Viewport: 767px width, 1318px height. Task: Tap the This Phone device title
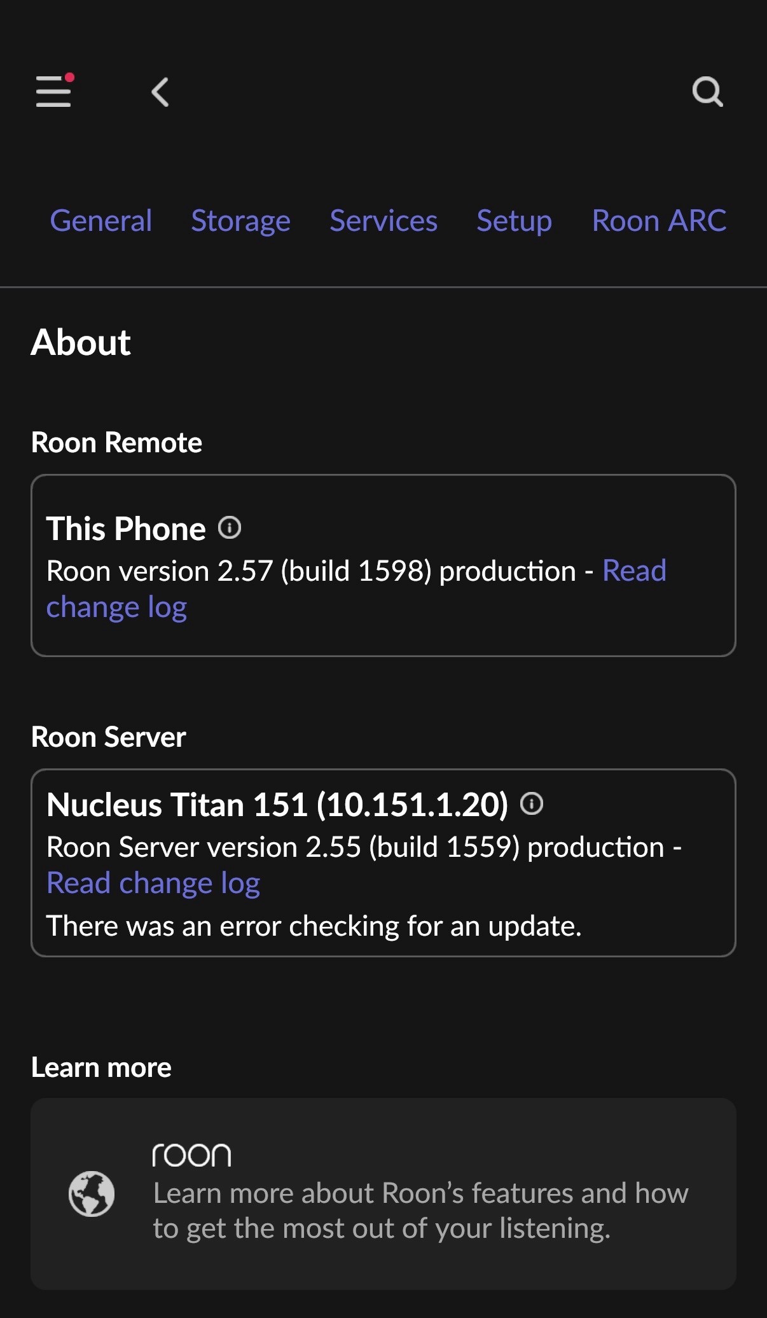[126, 529]
